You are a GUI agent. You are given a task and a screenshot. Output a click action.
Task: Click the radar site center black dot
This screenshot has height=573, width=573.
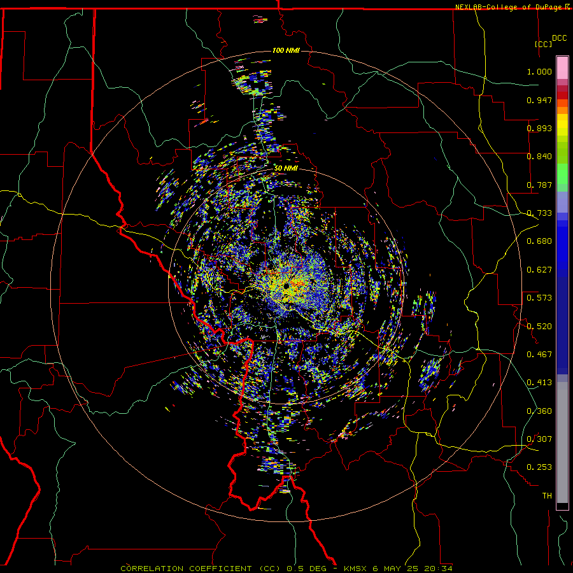coord(286,285)
